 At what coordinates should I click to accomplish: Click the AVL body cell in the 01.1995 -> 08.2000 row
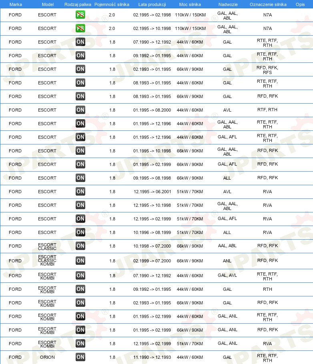(x=227, y=110)
